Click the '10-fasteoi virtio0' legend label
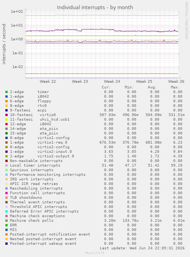190x257 pixels. pyautogui.click(x=33, y=115)
